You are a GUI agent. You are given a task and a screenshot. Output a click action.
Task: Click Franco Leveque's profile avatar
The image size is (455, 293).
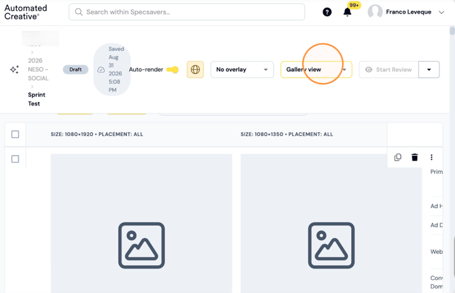click(375, 12)
